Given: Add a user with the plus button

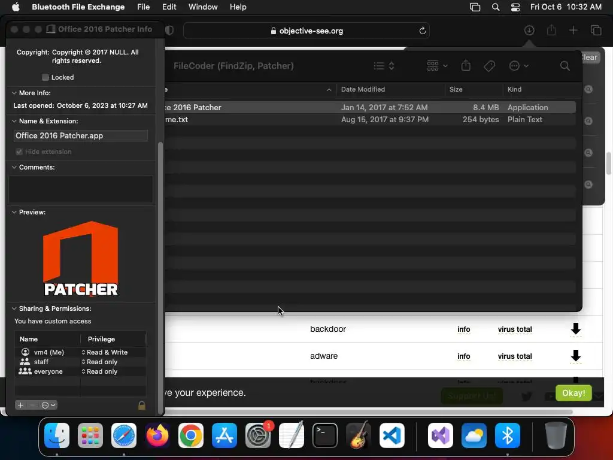Looking at the screenshot, I should tap(21, 405).
